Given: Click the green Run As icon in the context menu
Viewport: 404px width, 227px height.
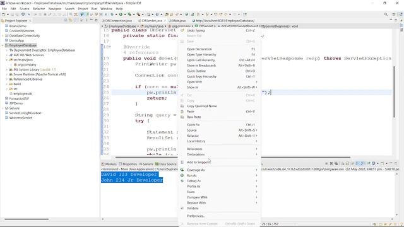Looking at the screenshot, I should [182, 175].
